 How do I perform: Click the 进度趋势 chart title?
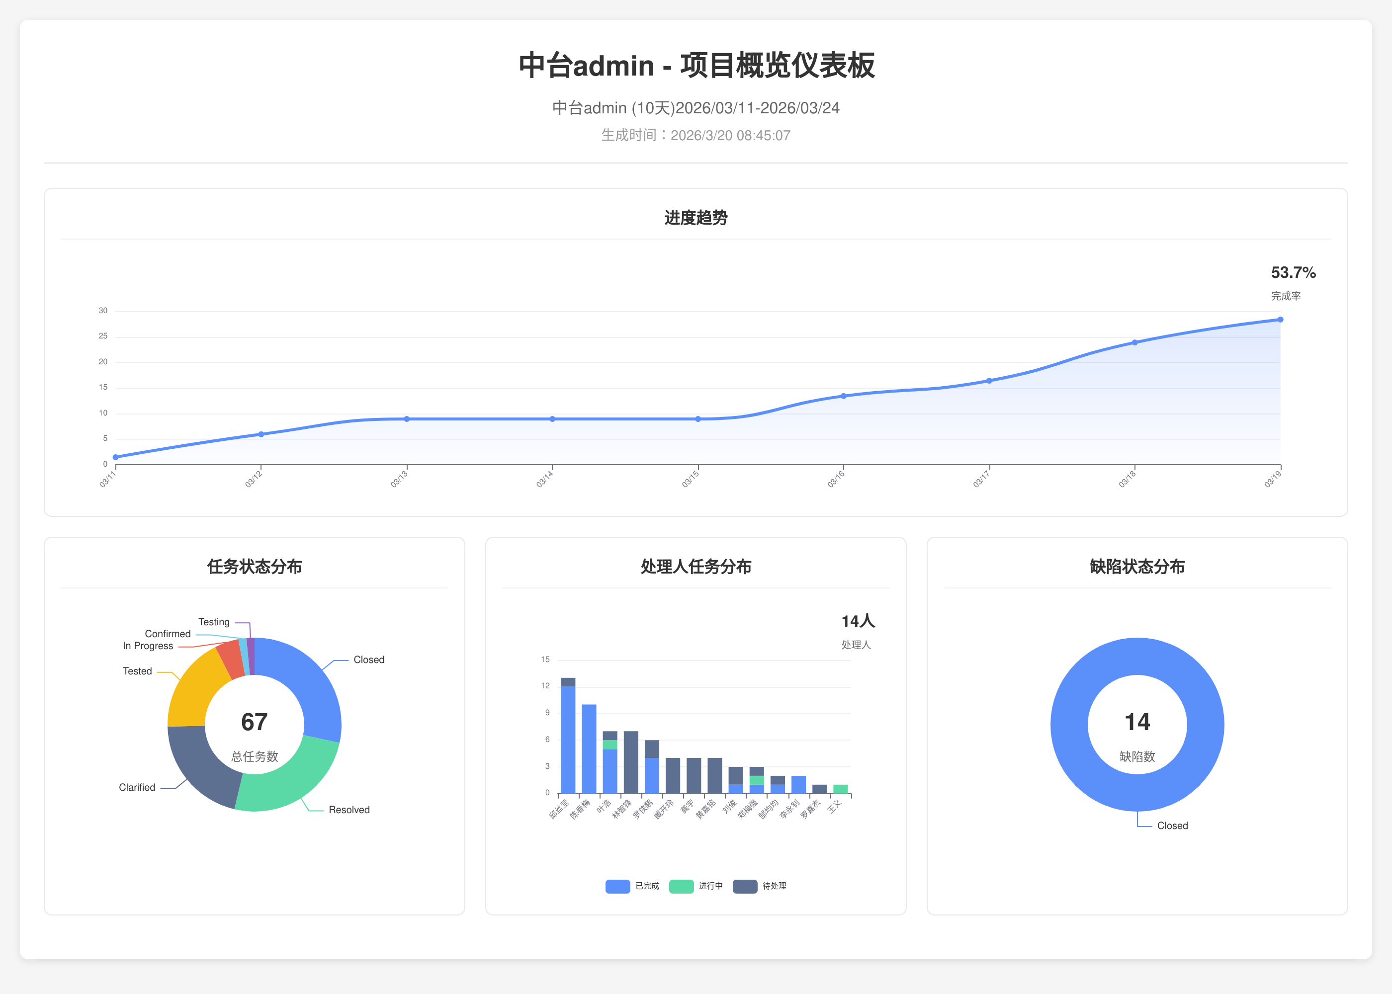(x=696, y=218)
